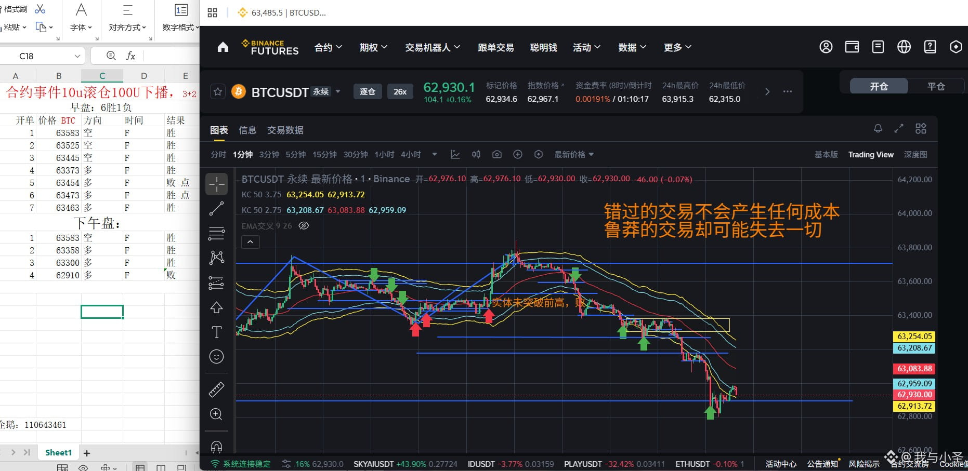Switch to the 信息 info tab
The width and height of the screenshot is (968, 471).
click(x=247, y=130)
